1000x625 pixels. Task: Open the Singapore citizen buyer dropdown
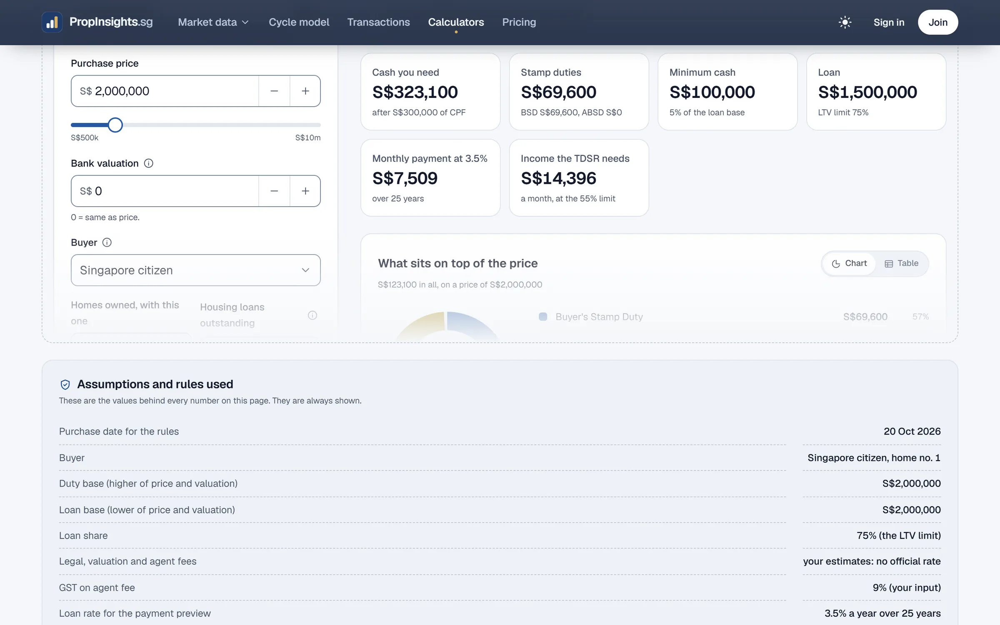196,270
